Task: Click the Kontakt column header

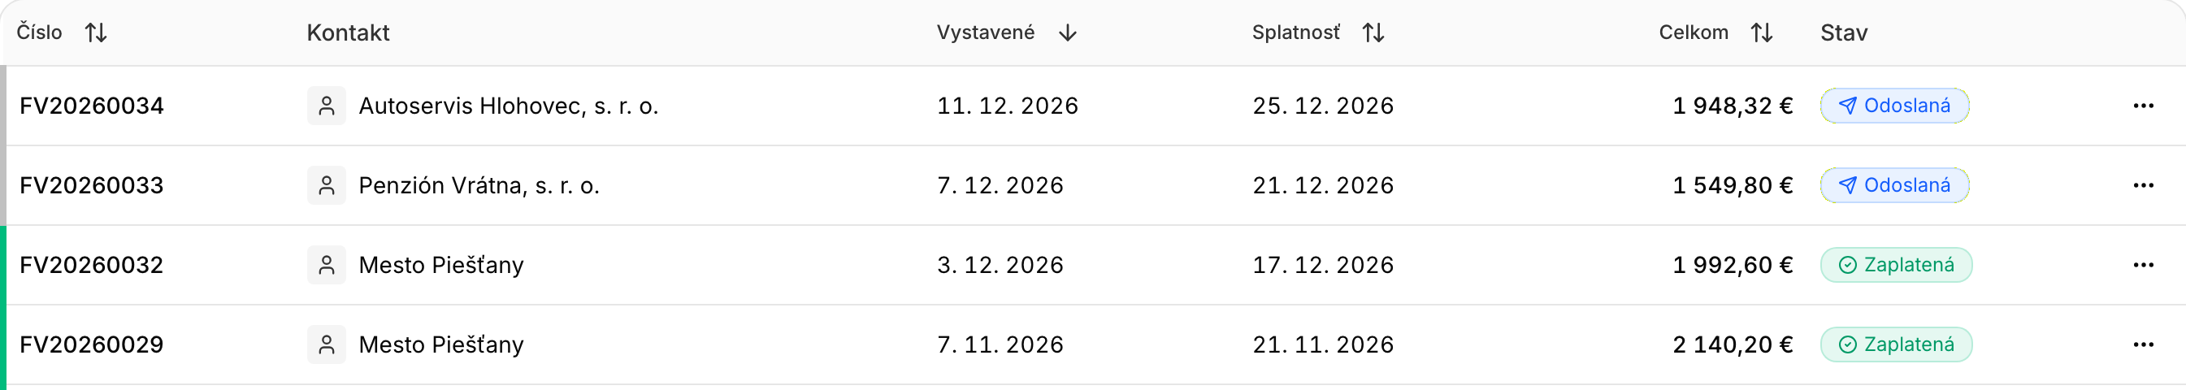Action: (348, 33)
